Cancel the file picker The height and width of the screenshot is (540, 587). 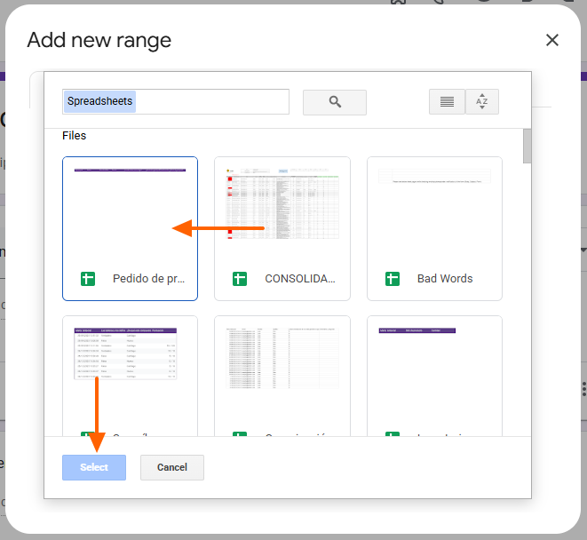point(172,467)
